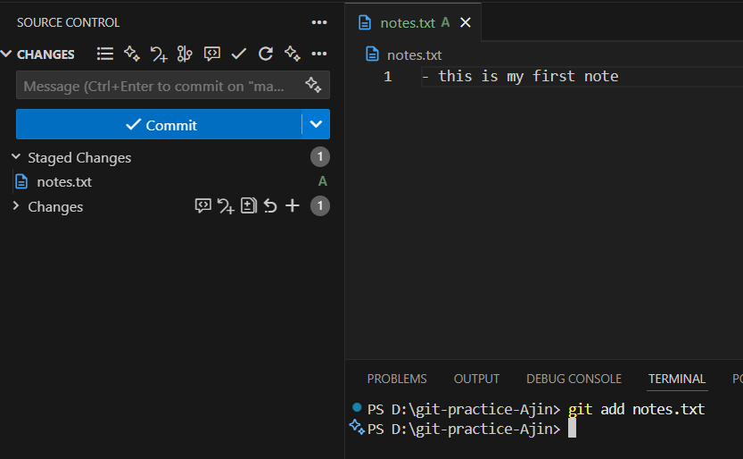The height and width of the screenshot is (459, 743).
Task: Select staged notes.txt file in list
Action: click(64, 182)
